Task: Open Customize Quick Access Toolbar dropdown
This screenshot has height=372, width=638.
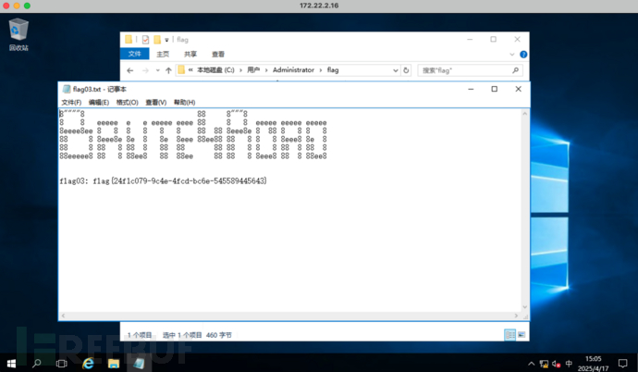Action: (166, 40)
